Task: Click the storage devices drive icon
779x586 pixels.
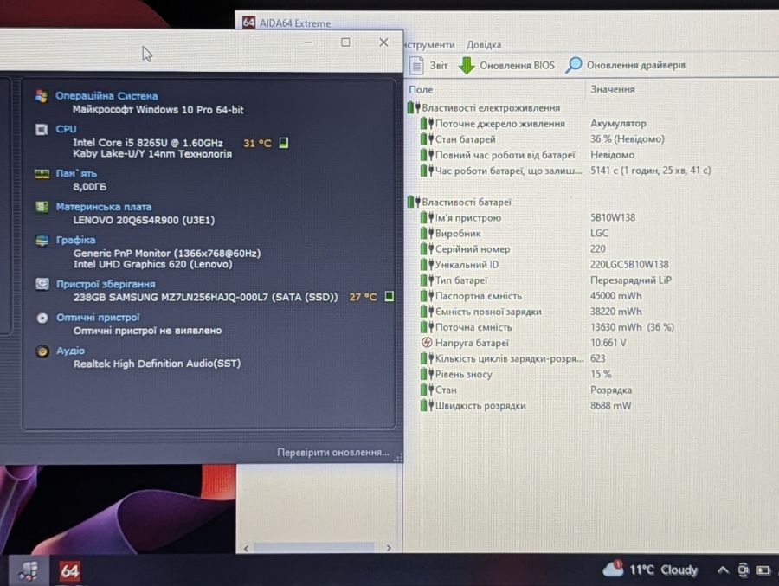Action: (42, 284)
